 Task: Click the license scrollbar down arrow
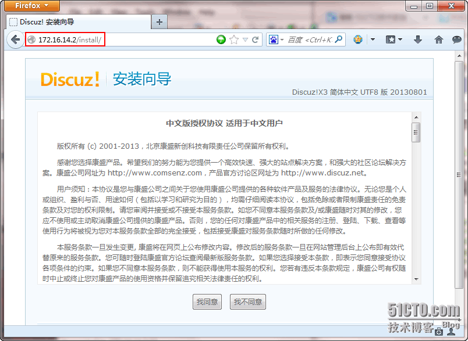[x=416, y=279]
